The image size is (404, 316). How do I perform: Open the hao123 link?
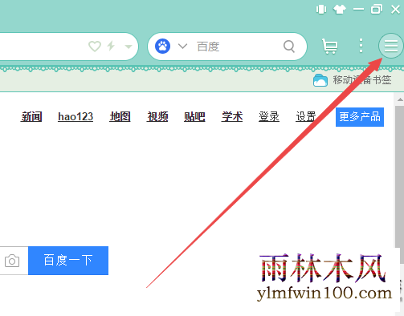pyautogui.click(x=75, y=117)
